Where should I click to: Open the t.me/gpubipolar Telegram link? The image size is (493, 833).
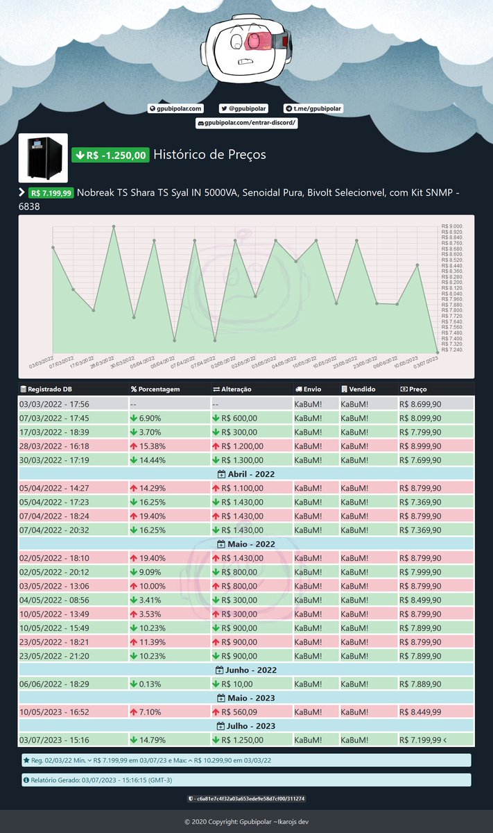(x=314, y=109)
